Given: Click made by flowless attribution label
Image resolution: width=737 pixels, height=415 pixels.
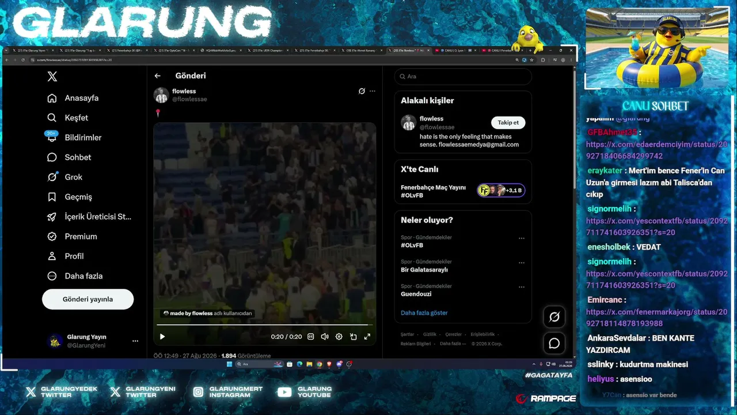Looking at the screenshot, I should coord(208,314).
